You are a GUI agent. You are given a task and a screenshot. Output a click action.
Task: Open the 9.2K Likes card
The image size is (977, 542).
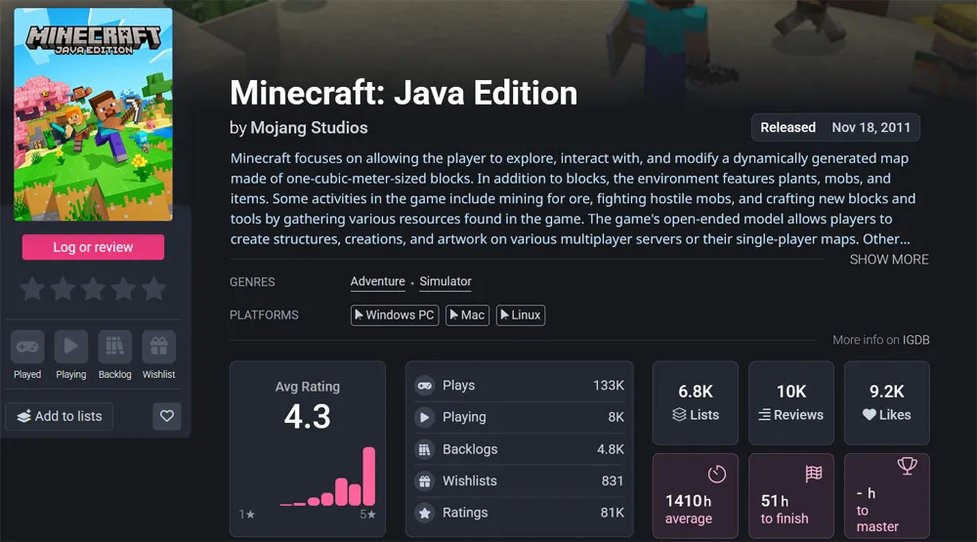pos(887,403)
